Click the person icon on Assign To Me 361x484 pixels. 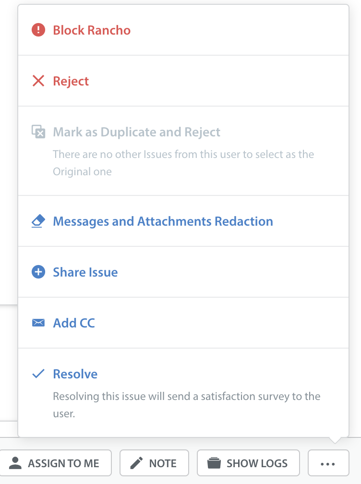coord(15,463)
